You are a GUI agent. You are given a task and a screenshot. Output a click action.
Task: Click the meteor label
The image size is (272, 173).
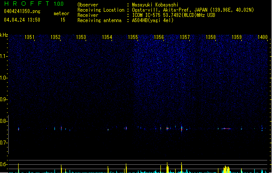[x=61, y=13]
